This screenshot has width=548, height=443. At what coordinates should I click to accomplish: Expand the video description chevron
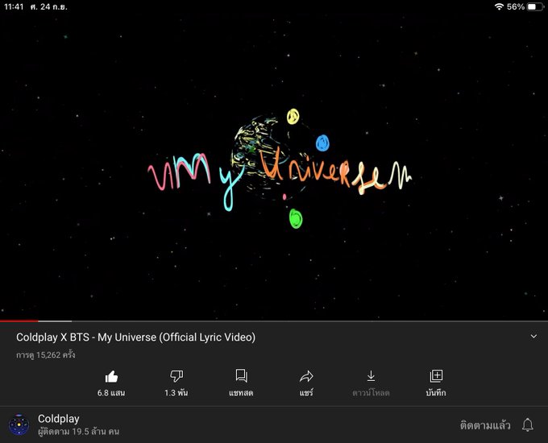(533, 337)
